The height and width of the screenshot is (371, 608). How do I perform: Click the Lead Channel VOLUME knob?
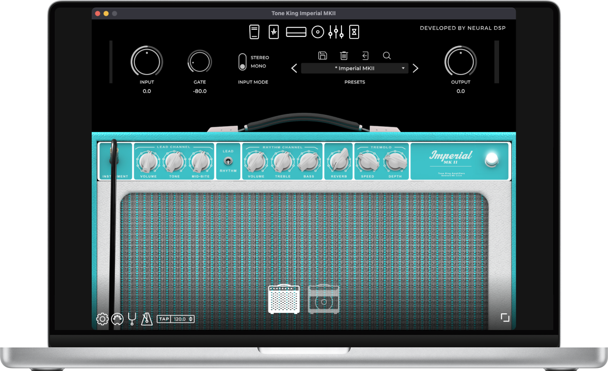coord(148,161)
